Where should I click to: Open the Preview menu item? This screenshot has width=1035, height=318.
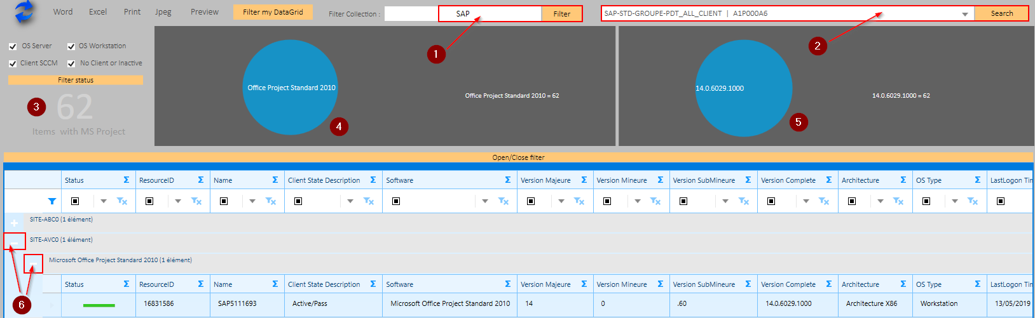(x=205, y=12)
